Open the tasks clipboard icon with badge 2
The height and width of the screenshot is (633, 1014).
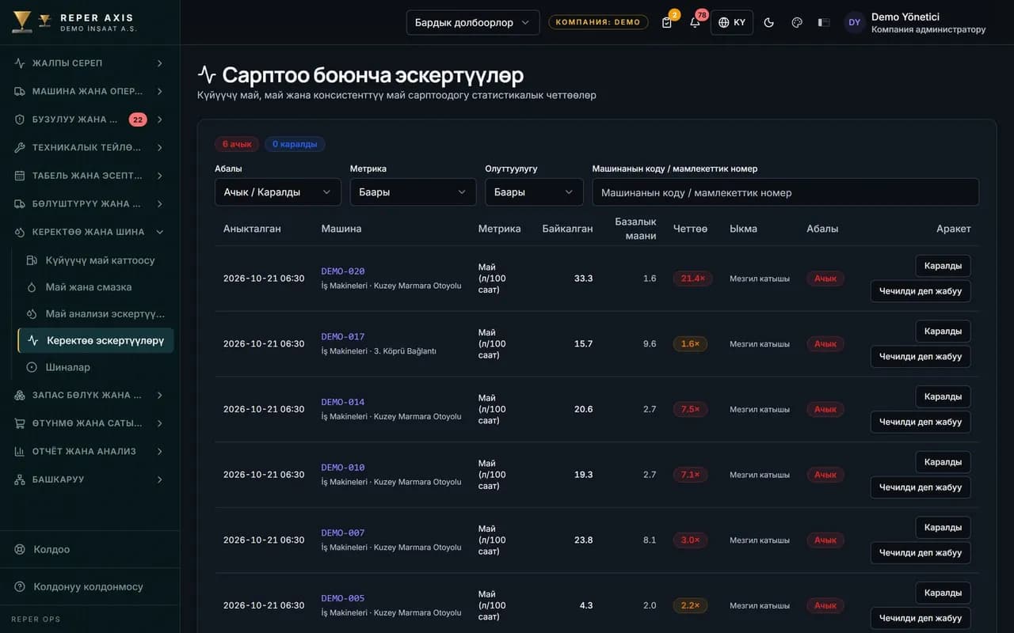coord(667,22)
